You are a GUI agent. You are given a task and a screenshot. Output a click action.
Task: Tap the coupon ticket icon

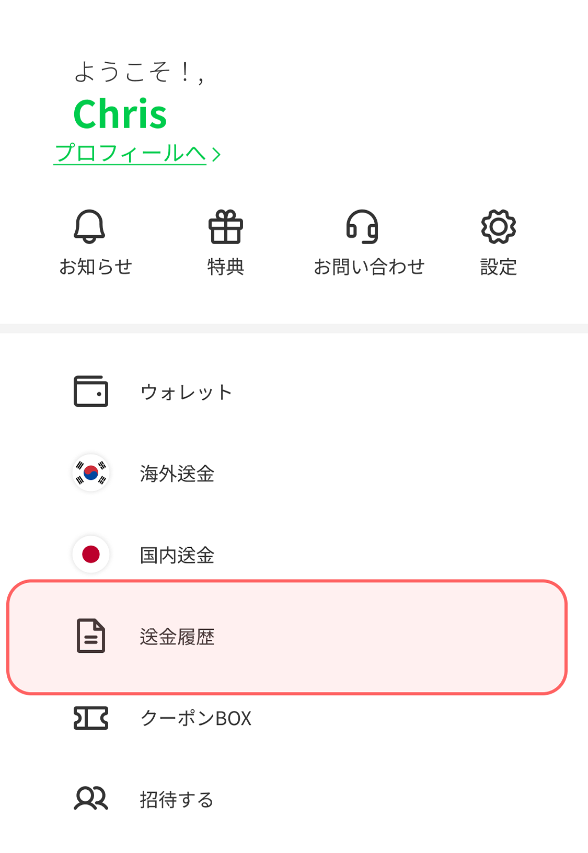pyautogui.click(x=91, y=718)
